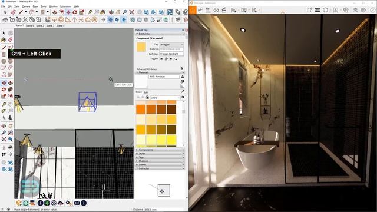Select Make Component icon in left toolbar
Image resolution: width=377 pixels, height=212 pixels.
pyautogui.click(x=11, y=33)
